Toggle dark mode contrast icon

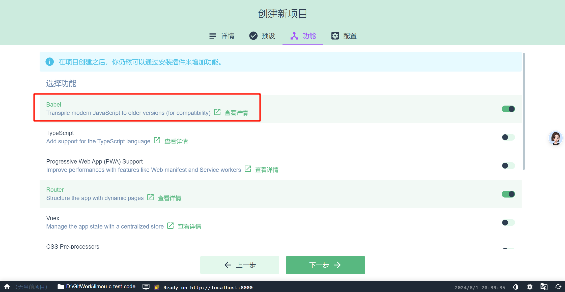pyautogui.click(x=516, y=287)
